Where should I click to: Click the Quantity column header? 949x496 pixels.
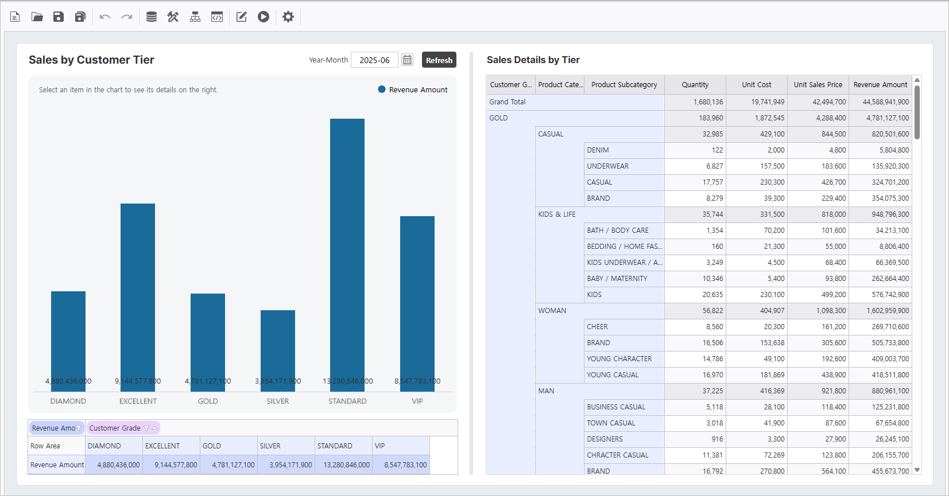695,85
